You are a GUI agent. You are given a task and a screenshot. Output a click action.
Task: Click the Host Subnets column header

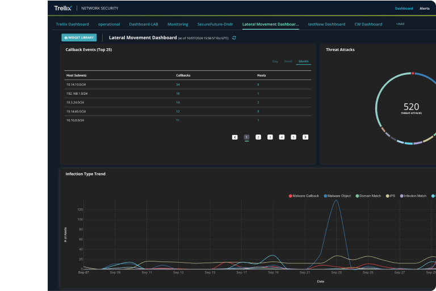pos(76,75)
